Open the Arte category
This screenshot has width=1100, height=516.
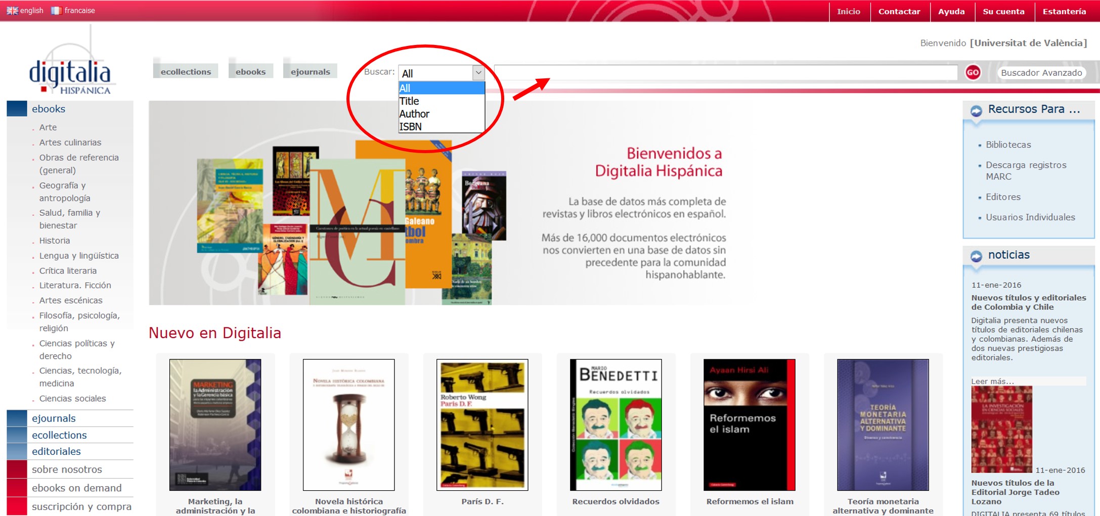48,127
